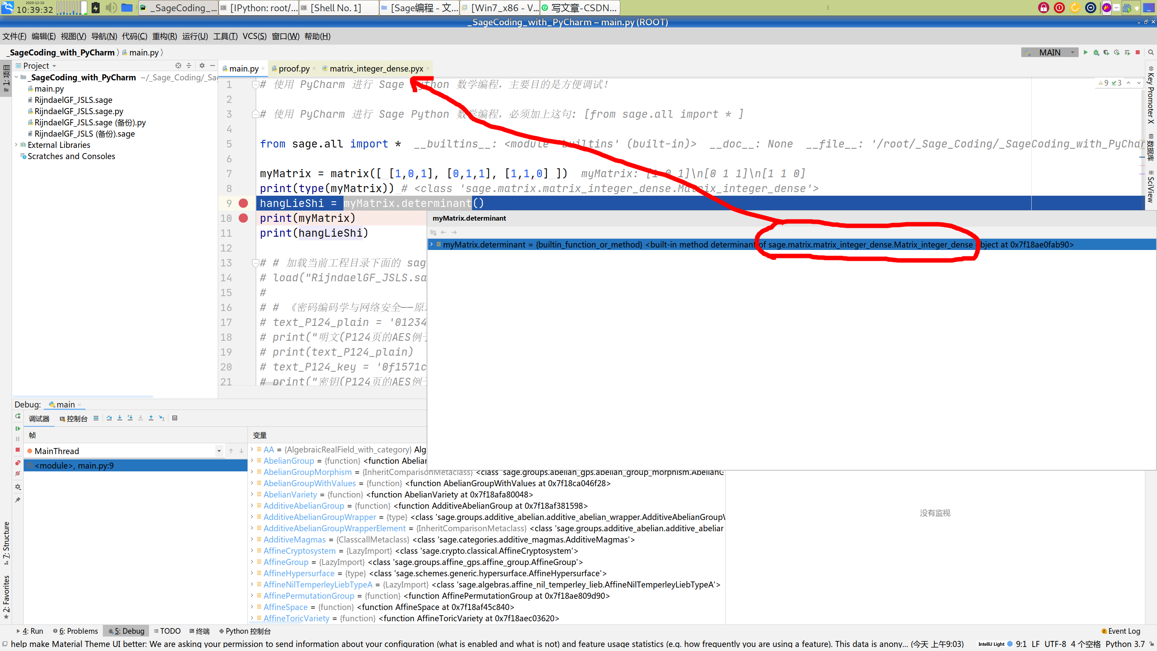1157x651 pixels.
Task: Open the MainThread thread dropdown
Action: 219,451
